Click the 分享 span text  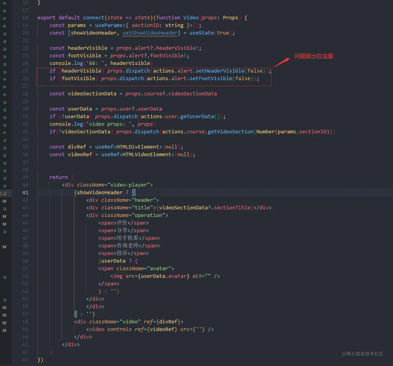click(122, 231)
